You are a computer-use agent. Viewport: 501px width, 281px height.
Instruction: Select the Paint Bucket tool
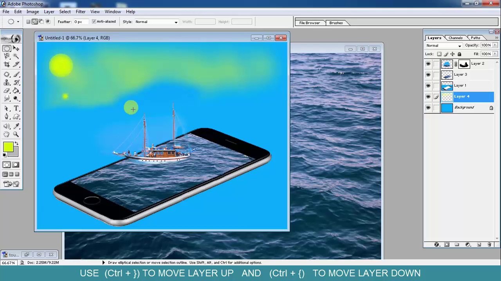click(x=16, y=90)
